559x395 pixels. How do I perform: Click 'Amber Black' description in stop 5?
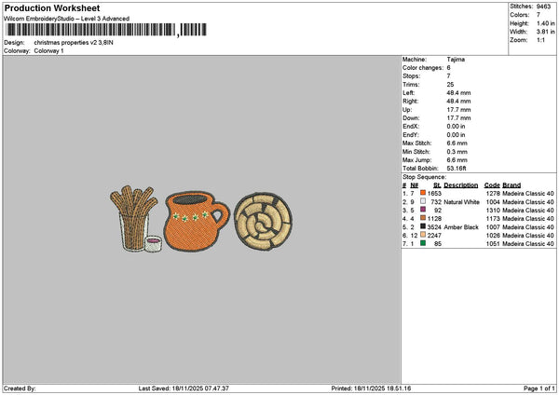(461, 227)
